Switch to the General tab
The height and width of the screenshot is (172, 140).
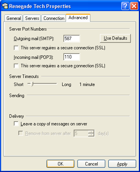(13, 18)
